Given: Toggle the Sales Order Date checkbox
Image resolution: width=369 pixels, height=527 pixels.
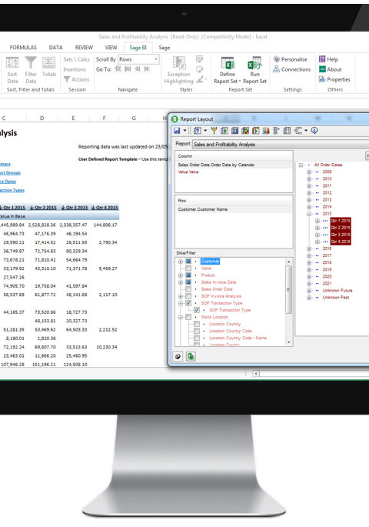Looking at the screenshot, I should coord(188,289).
